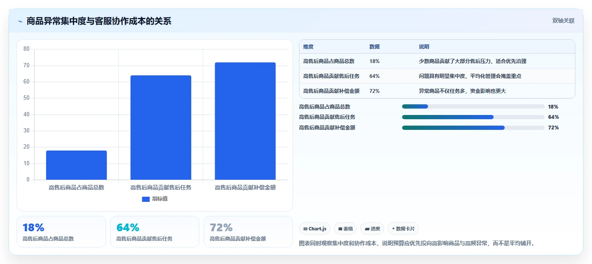Click the 64% data card
592x264 pixels.
point(155,232)
